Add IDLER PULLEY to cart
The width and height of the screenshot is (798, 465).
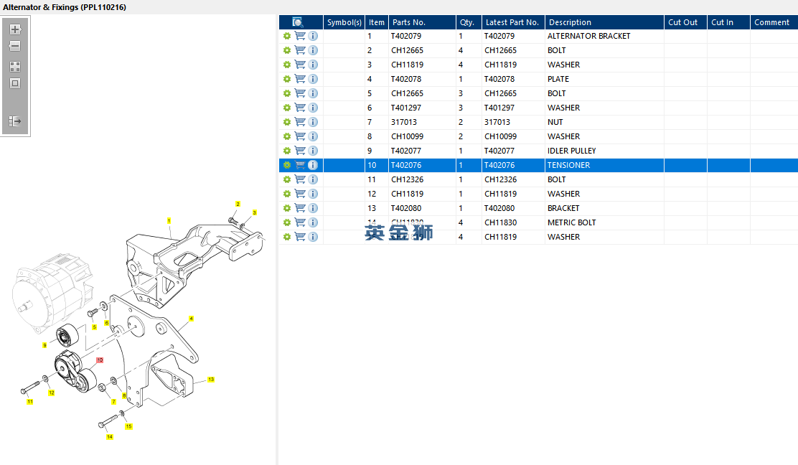pos(300,151)
